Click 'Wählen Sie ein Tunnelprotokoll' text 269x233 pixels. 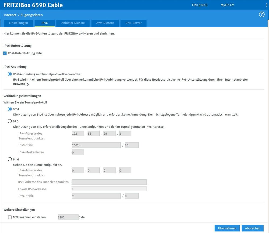pos(25,102)
